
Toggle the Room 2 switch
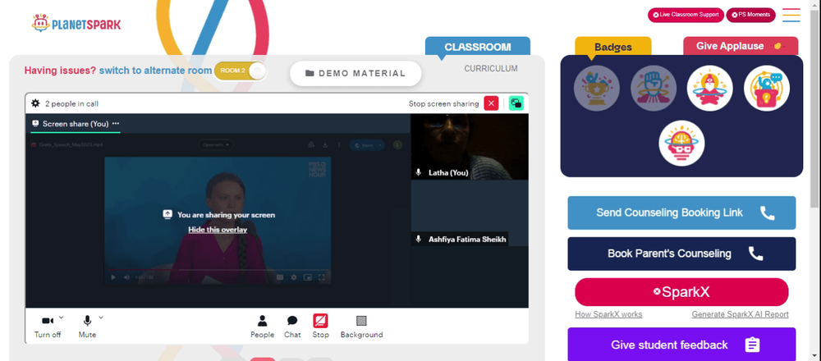[240, 71]
